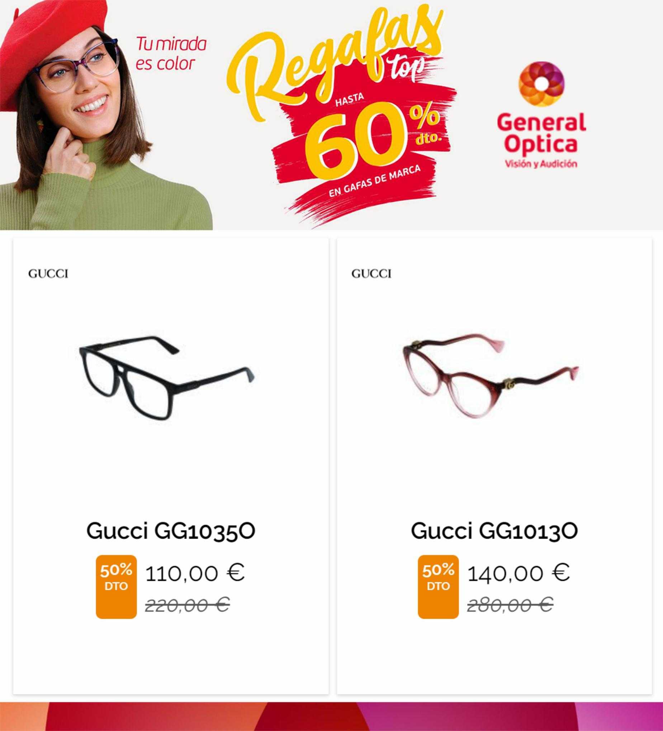Click the 110,00 € sale price
Screen dimensions: 663x731
tap(195, 574)
